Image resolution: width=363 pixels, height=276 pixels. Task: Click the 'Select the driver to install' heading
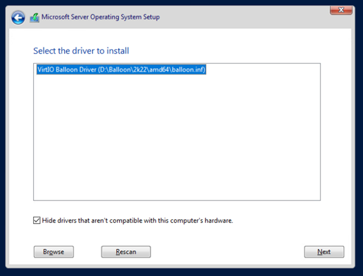point(81,51)
